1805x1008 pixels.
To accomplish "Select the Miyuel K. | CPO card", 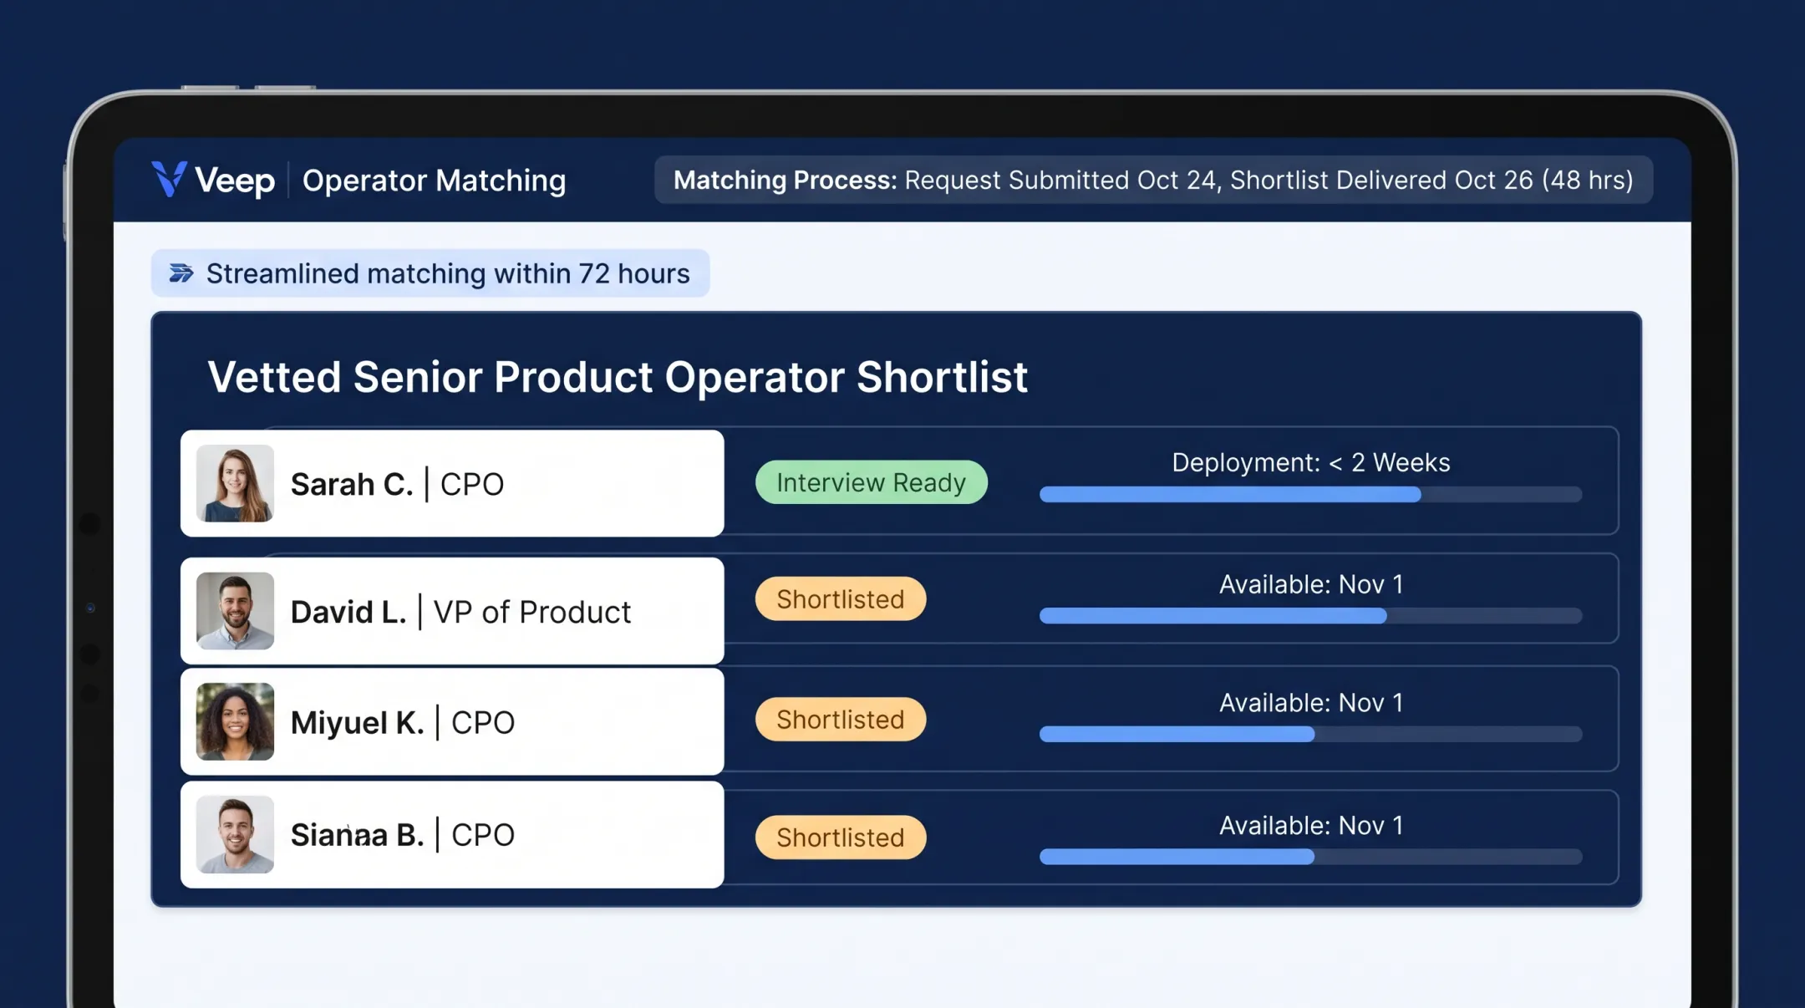I will point(452,721).
